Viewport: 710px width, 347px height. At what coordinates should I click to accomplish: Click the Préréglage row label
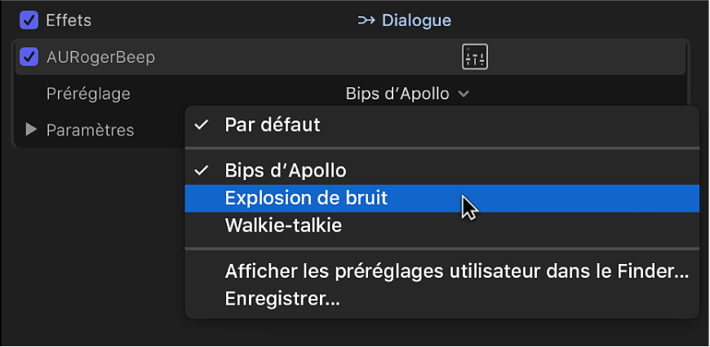[87, 94]
